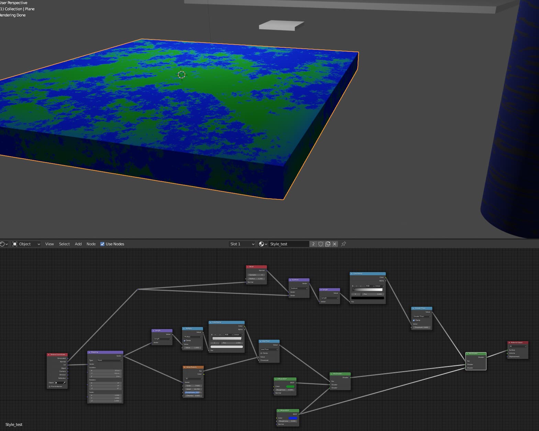Image resolution: width=539 pixels, height=431 pixels.
Task: Click the eyedropper on Texture Coordinate Object field
Action: [64, 383]
